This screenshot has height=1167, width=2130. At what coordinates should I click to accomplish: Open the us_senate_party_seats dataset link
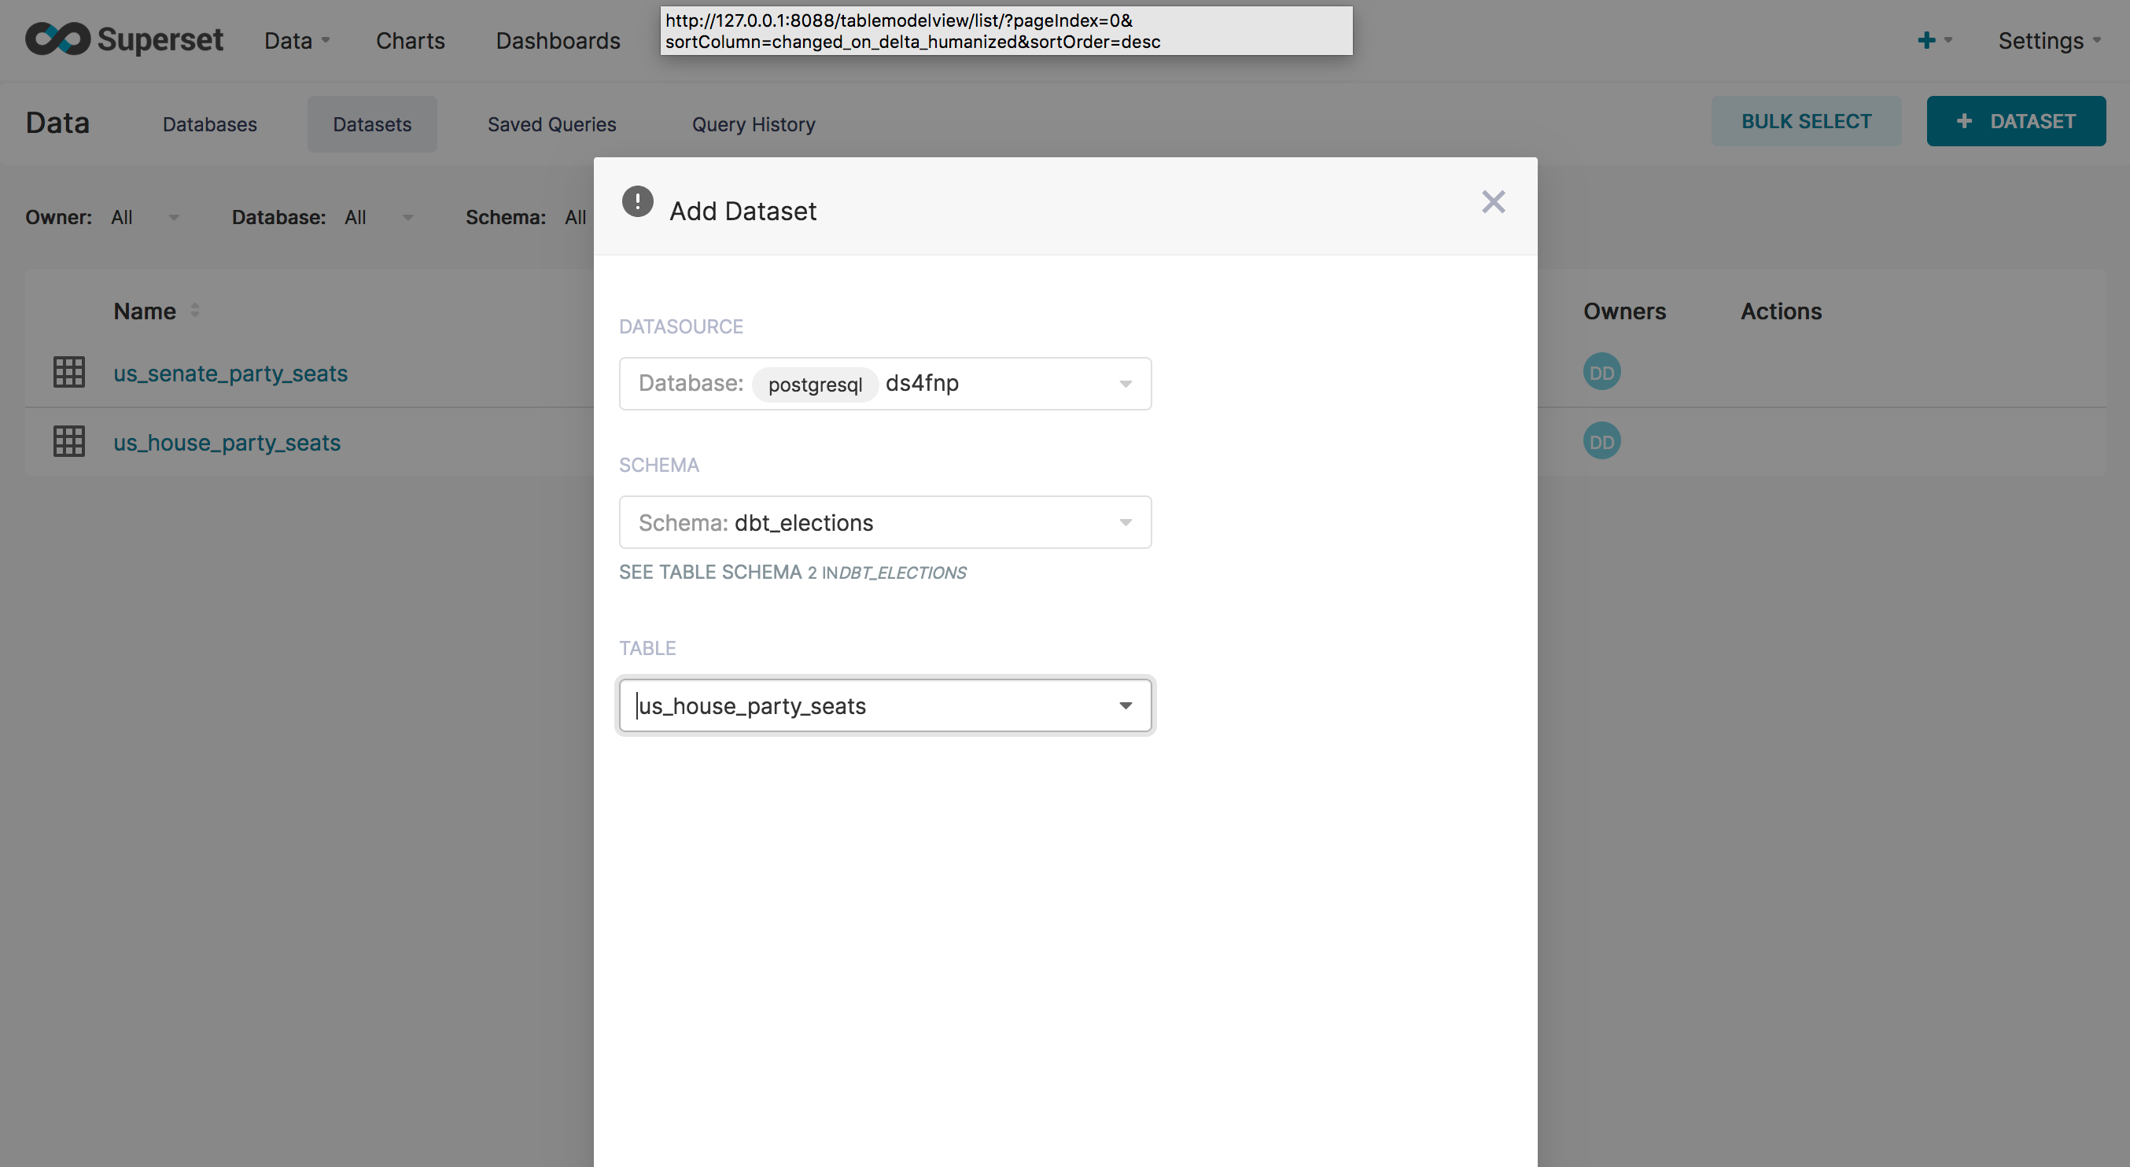230,374
